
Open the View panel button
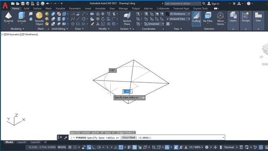tap(258, 17)
